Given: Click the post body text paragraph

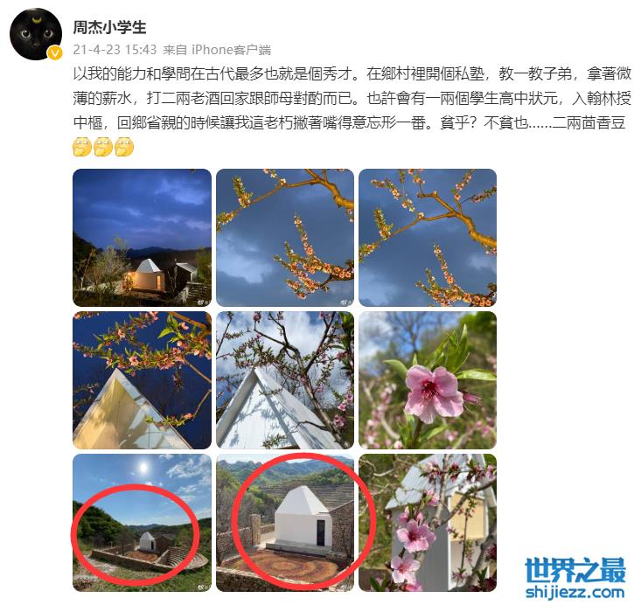Looking at the screenshot, I should point(352,98).
